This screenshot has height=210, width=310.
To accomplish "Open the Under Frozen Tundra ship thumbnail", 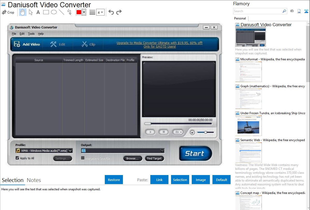I will (x=248, y=126).
